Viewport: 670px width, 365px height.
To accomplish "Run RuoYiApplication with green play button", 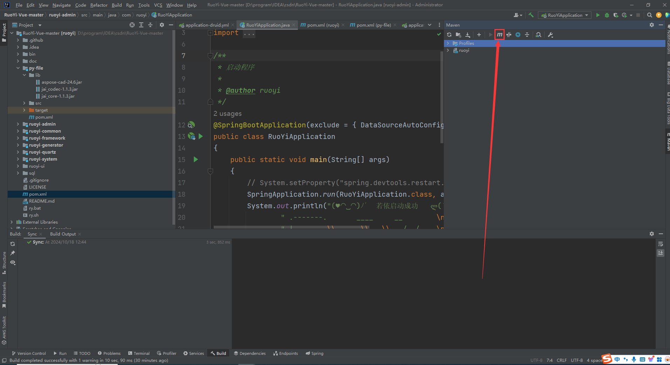I will coord(598,15).
